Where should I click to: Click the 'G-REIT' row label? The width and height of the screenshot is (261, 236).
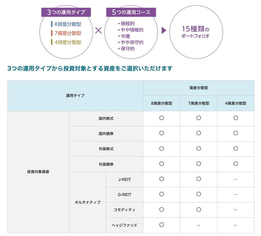124,195
